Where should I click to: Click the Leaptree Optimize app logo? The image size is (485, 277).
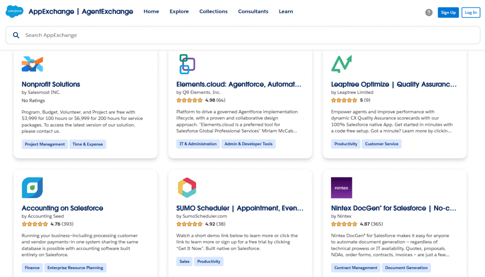[341, 64]
